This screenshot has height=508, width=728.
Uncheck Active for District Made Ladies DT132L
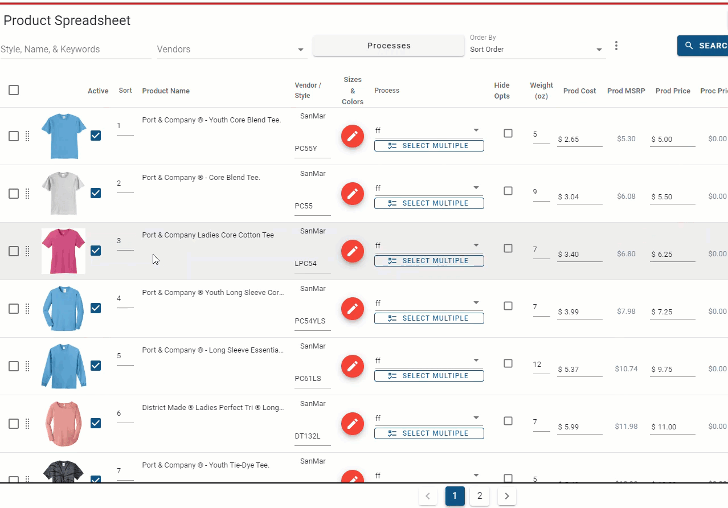[96, 423]
